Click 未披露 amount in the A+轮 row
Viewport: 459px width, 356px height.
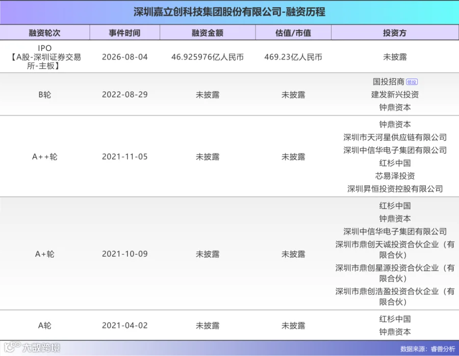pyautogui.click(x=208, y=254)
